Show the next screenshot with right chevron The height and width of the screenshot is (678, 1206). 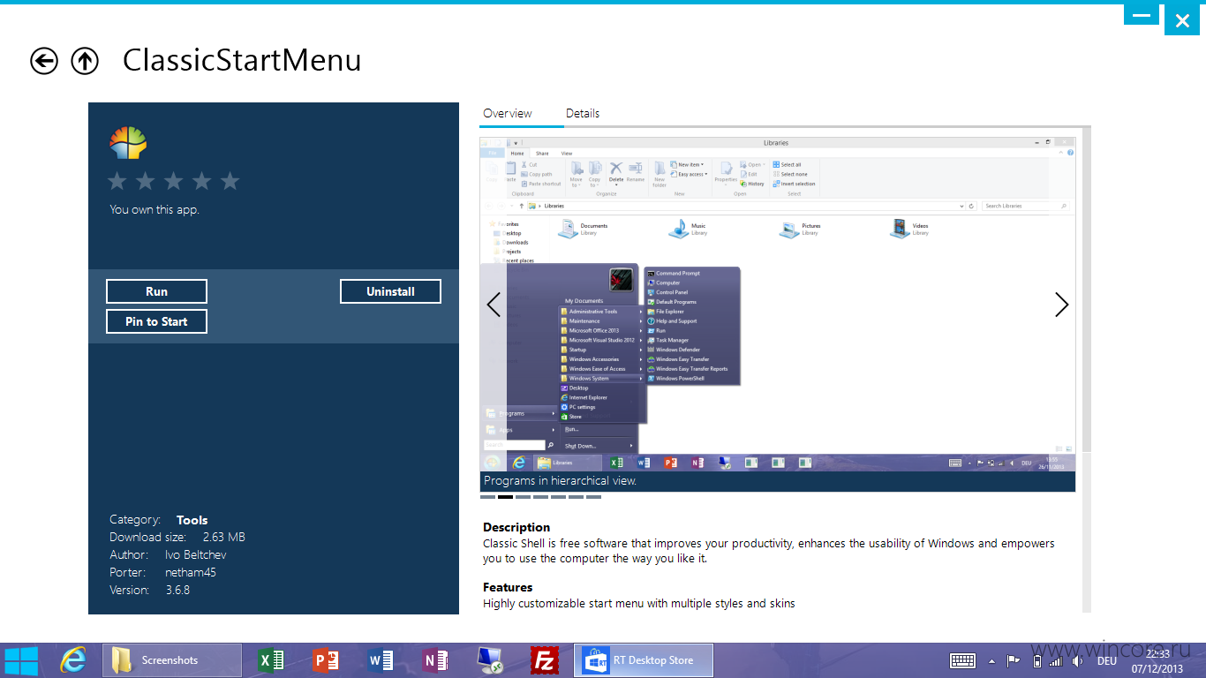[1061, 305]
